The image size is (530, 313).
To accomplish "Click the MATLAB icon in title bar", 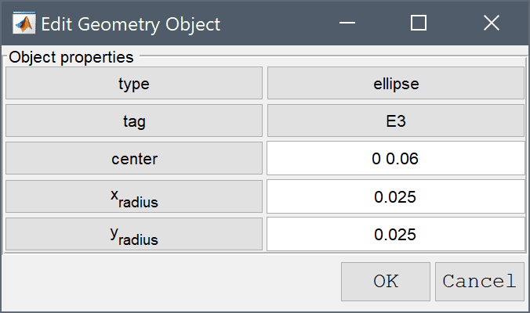I will (24, 23).
